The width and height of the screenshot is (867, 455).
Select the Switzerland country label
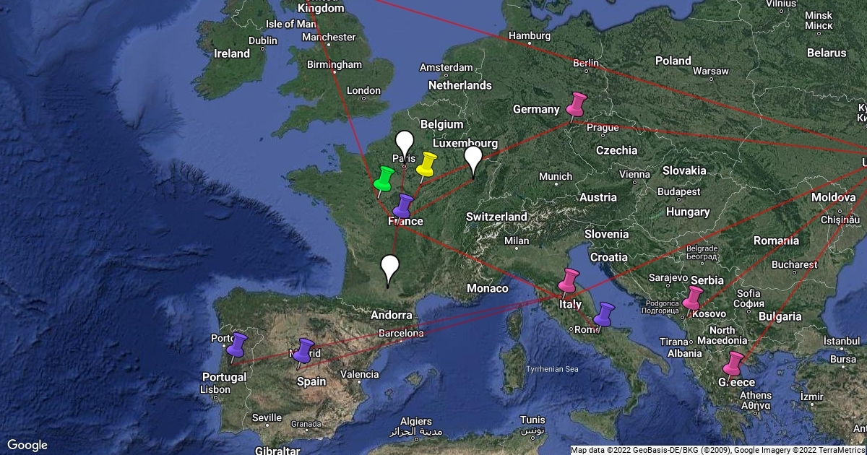click(496, 216)
